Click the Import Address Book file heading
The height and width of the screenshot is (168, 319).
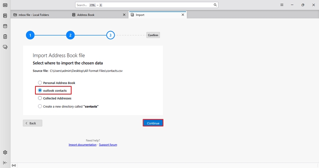[x=59, y=55]
